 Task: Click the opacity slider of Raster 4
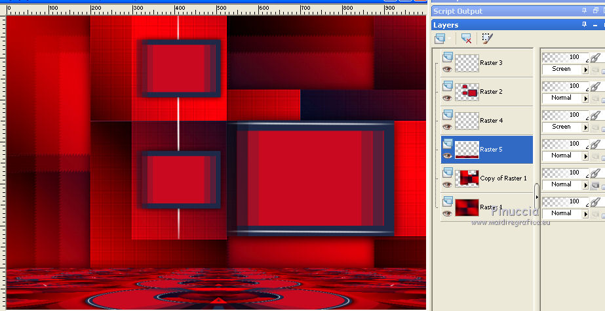coord(565,115)
